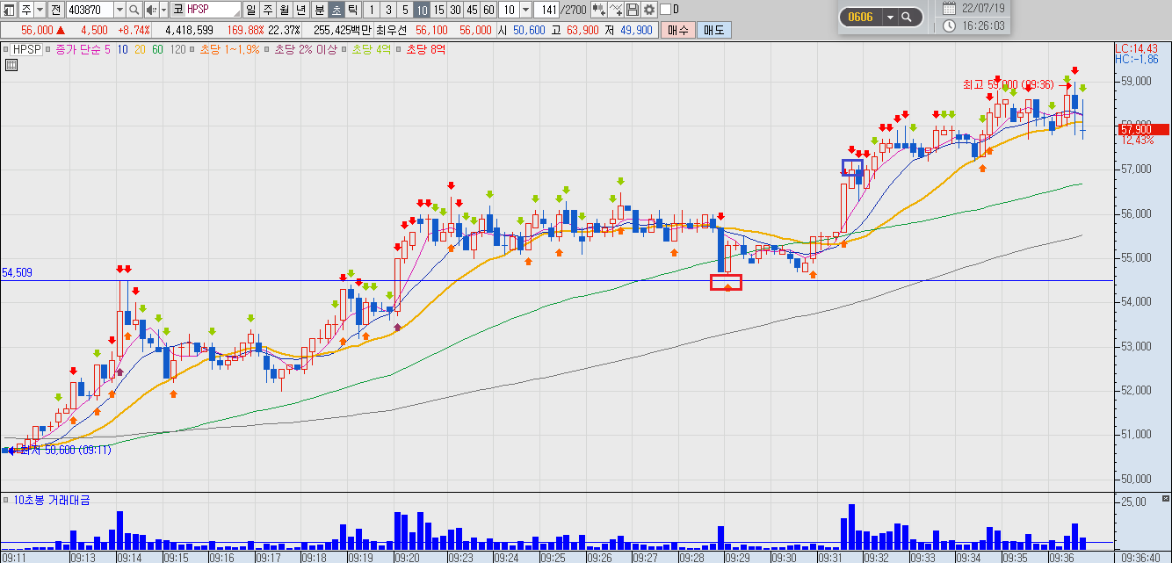Image resolution: width=1172 pixels, height=563 pixels.
Task: Set interval to 5 seconds
Action: pos(405,10)
